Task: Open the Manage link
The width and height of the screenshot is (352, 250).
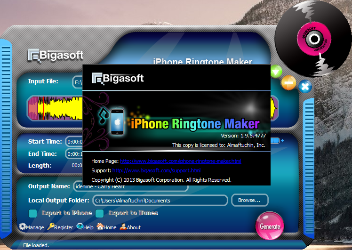Action: click(35, 227)
